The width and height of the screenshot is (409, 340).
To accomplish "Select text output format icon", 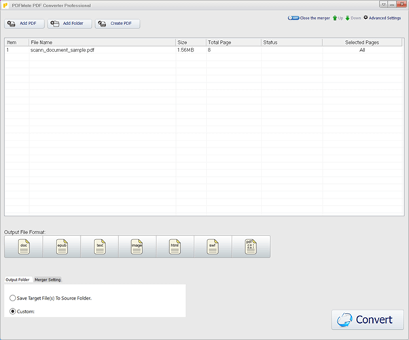I will 100,247.
